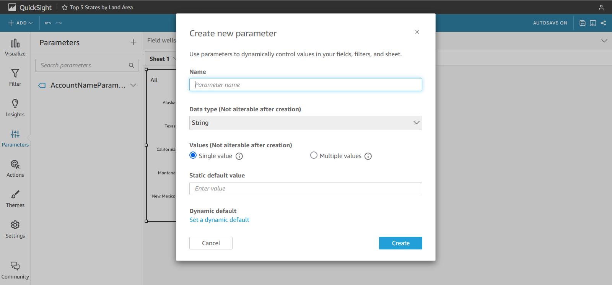This screenshot has height=285, width=612.
Task: Open the Insights lightbulb icon
Action: pyautogui.click(x=15, y=104)
